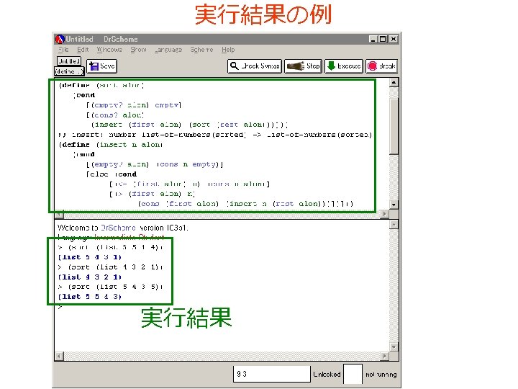
Task: Open the Language menu
Action: [168, 50]
